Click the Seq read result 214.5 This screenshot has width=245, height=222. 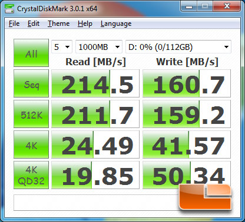point(95,83)
